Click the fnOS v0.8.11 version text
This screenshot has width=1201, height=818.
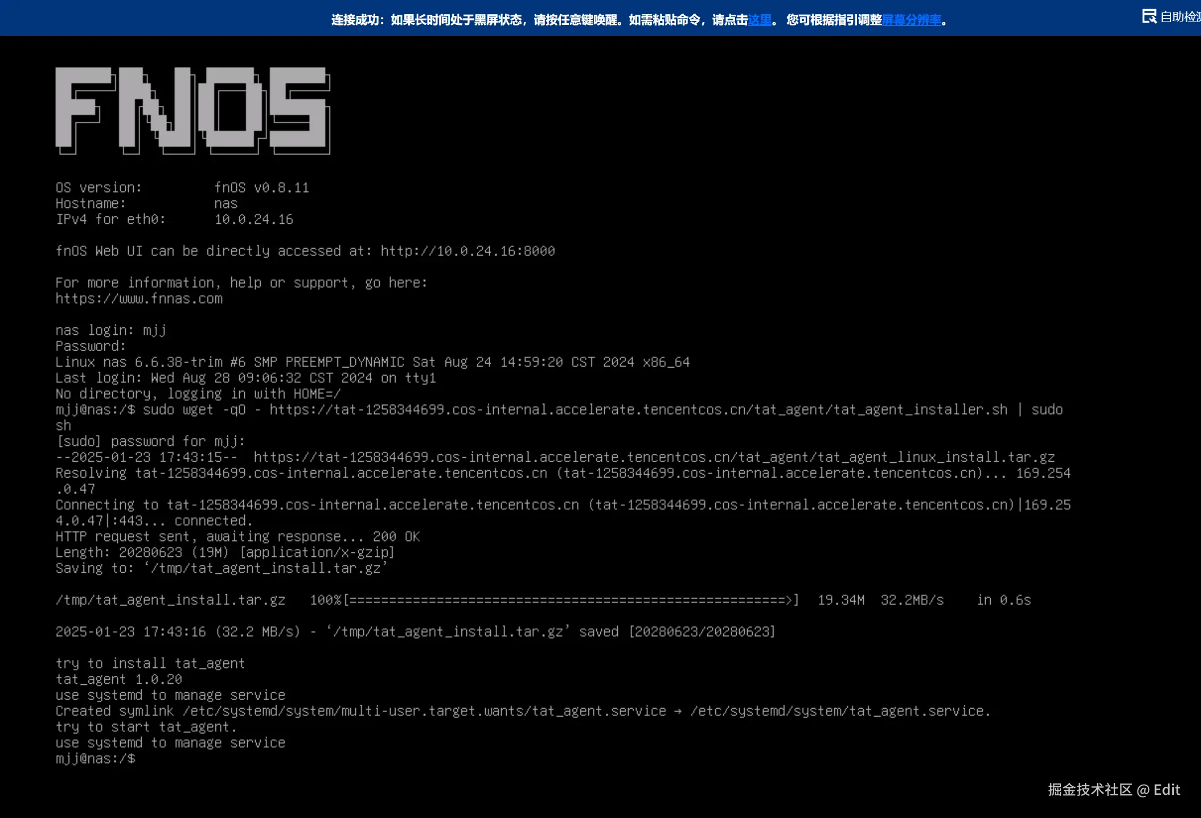(x=261, y=188)
